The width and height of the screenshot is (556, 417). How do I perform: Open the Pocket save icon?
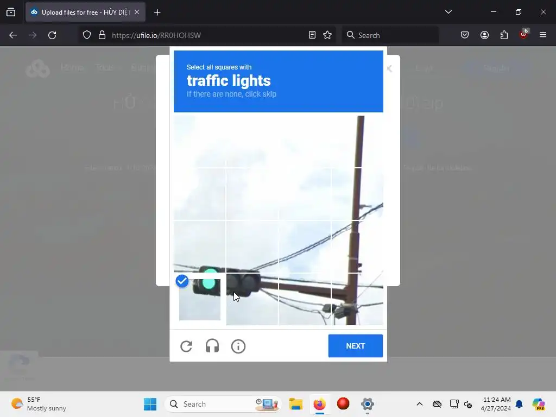pos(465,35)
